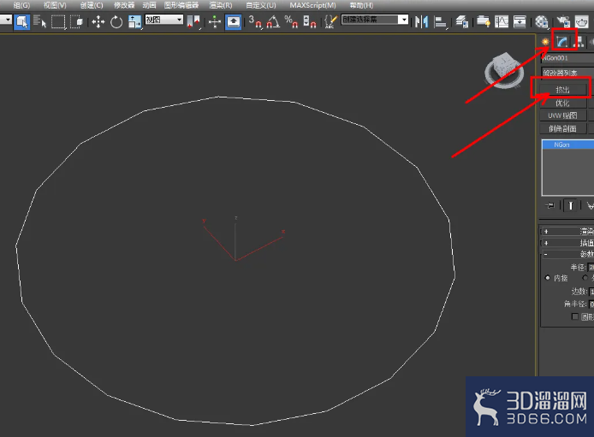The height and width of the screenshot is (437, 594).
Task: Open 修改器列表 modifier list dropdown
Action: 567,73
